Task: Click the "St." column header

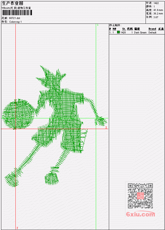Action: point(124,29)
